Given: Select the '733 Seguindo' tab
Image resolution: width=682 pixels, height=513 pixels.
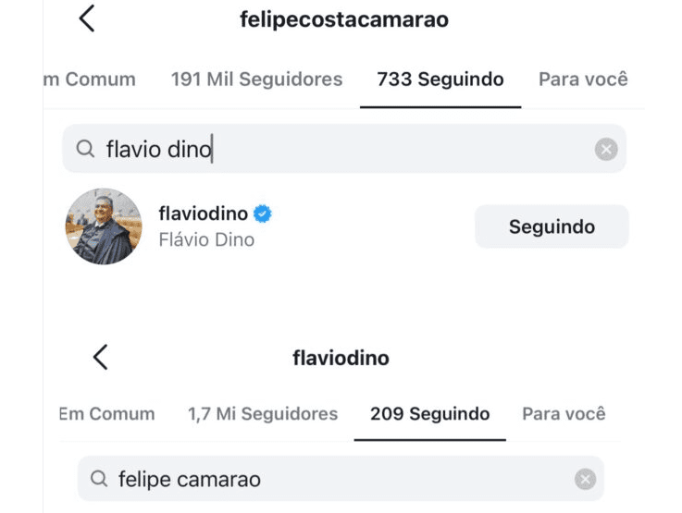Looking at the screenshot, I should (440, 79).
